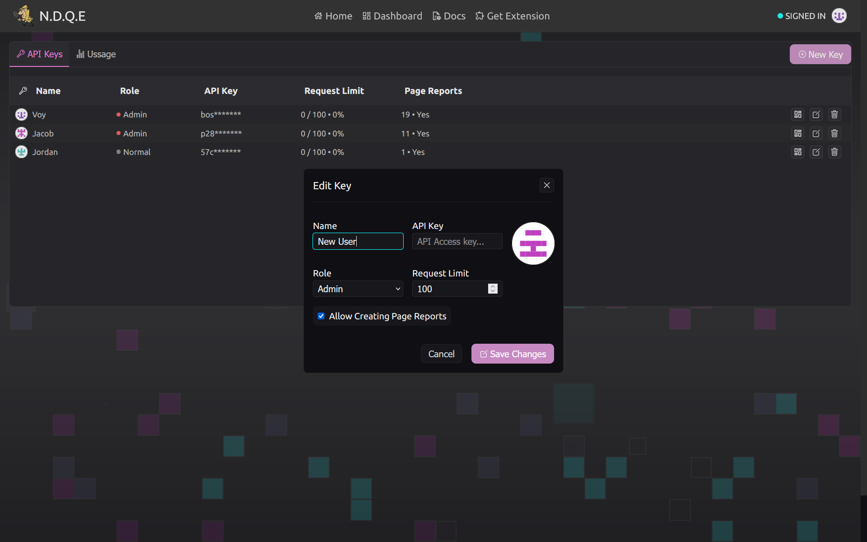The width and height of the screenshot is (867, 542).
Task: Click the pink avatar image in dialog
Action: tap(533, 243)
